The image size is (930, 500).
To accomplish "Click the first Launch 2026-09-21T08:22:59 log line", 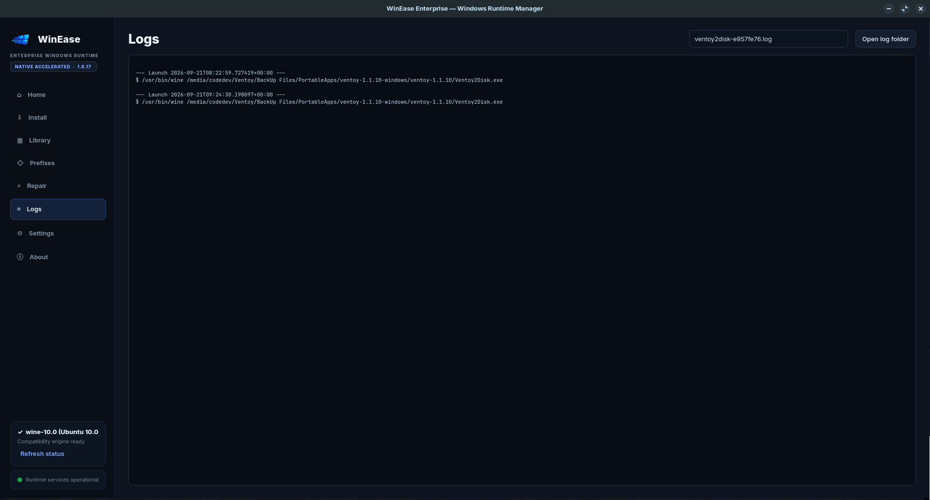I will point(210,73).
